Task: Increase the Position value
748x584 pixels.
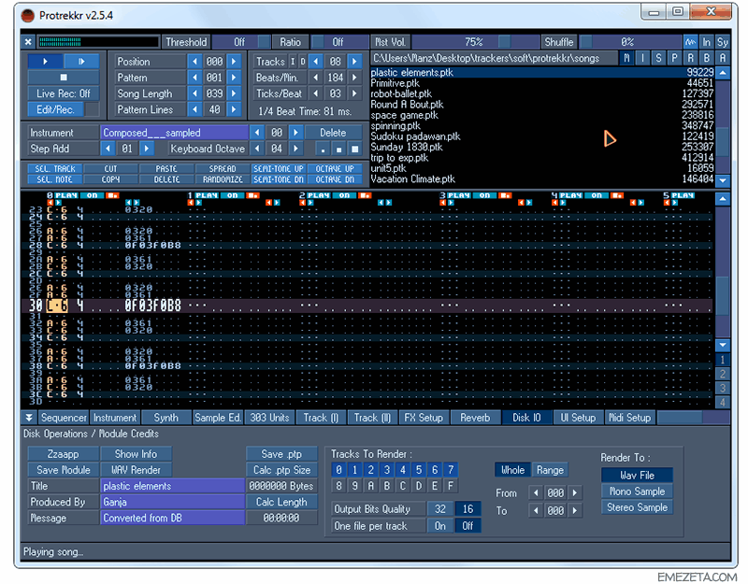Action: (234, 62)
